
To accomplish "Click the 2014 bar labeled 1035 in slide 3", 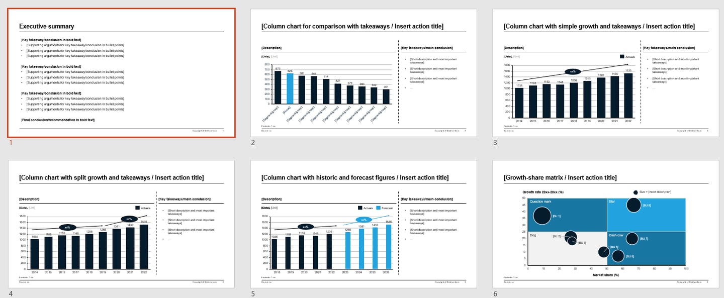I will 519,103.
